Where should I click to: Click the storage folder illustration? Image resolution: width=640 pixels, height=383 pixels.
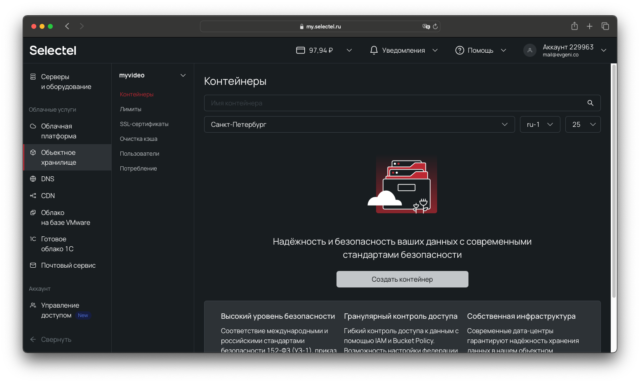pyautogui.click(x=402, y=185)
